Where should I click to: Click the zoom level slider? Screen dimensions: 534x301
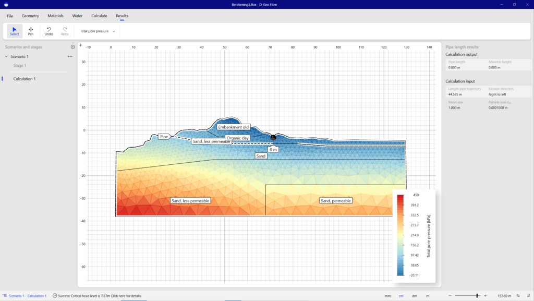point(477,296)
